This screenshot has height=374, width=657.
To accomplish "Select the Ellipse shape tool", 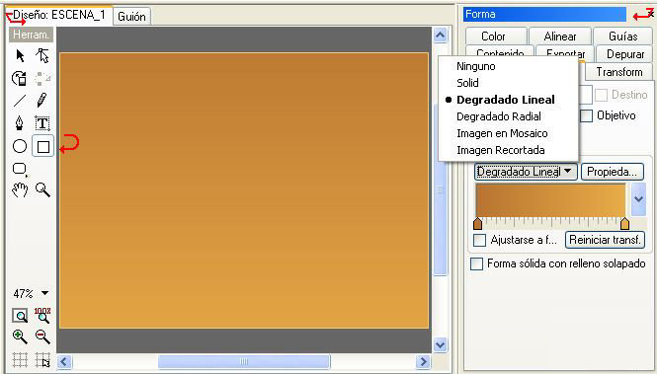I will pos(20,146).
